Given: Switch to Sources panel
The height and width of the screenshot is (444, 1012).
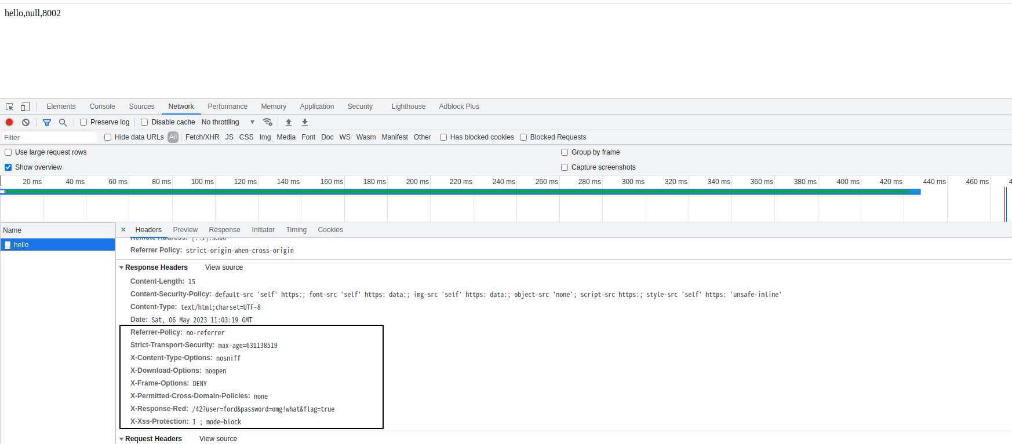Looking at the screenshot, I should tap(141, 107).
